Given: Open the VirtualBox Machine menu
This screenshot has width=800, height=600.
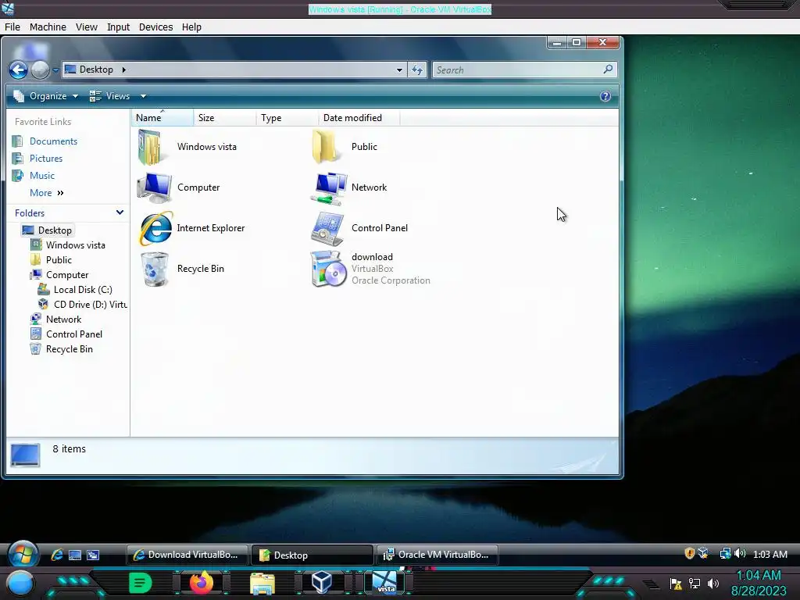Looking at the screenshot, I should 48,27.
